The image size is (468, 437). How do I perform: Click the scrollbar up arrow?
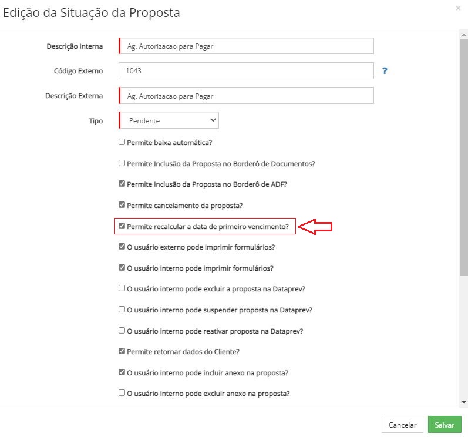(x=464, y=35)
